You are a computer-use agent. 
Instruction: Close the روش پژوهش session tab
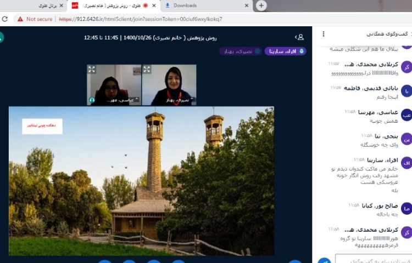[154, 5]
